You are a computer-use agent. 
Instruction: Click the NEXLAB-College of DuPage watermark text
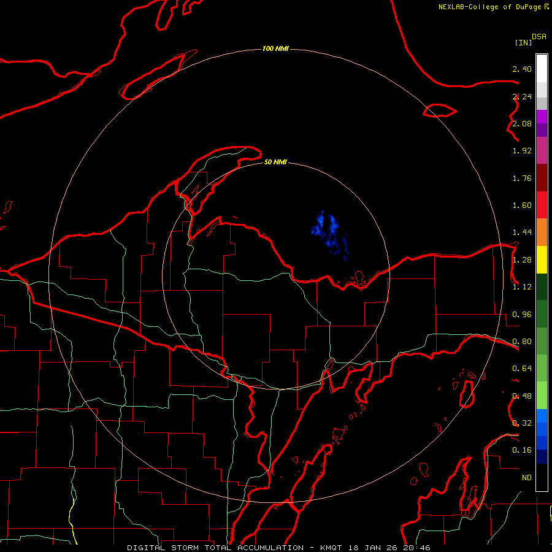493,7
